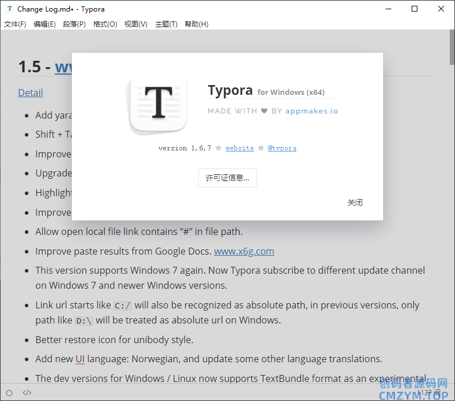Dismiss the about dialog with 关闭

[x=355, y=203]
